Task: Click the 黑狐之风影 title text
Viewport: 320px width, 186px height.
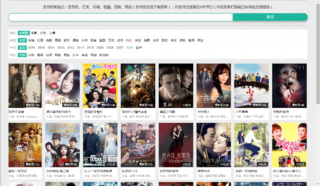Action: (x=168, y=112)
